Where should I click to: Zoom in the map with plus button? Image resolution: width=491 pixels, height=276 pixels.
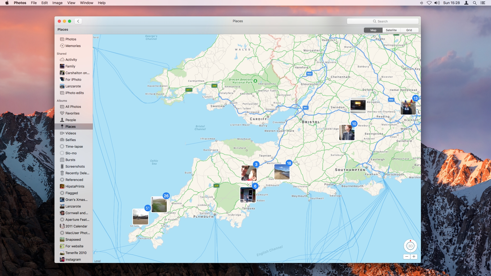(x=414, y=257)
